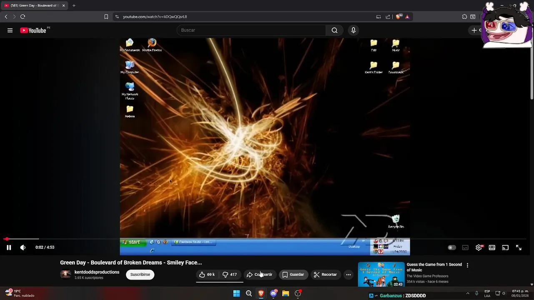
Task: Toggle subtitles with the captions icon
Action: coord(465,247)
